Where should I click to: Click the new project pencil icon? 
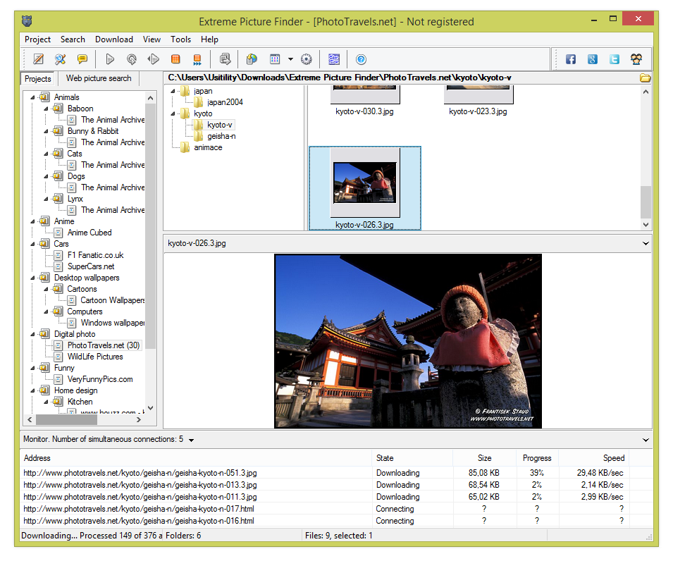pos(39,59)
